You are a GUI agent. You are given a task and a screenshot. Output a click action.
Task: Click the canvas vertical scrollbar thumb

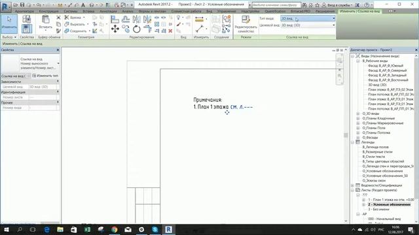(346, 135)
